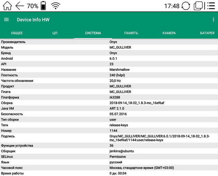
Task: Tap the 70% battery percentage
Action: pyautogui.click(x=33, y=6)
